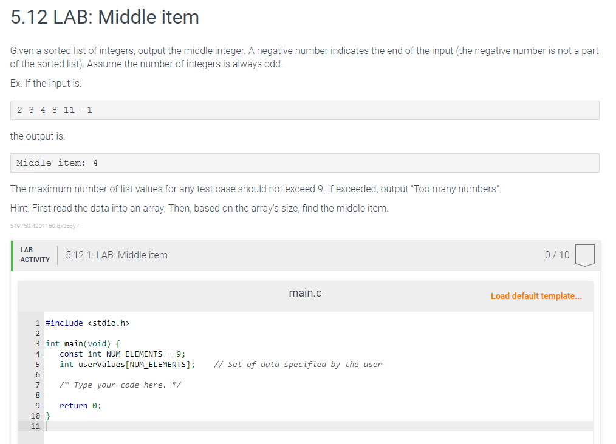This screenshot has width=616, height=444.
Task: Click the "0 / 10" score indicator
Action: tap(556, 255)
